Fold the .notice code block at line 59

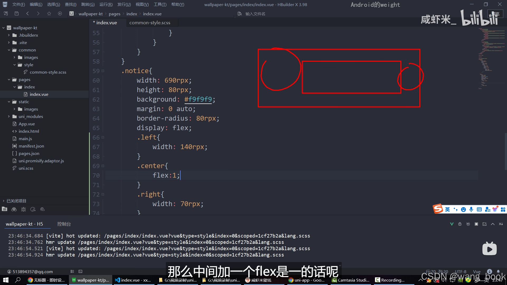tap(103, 71)
